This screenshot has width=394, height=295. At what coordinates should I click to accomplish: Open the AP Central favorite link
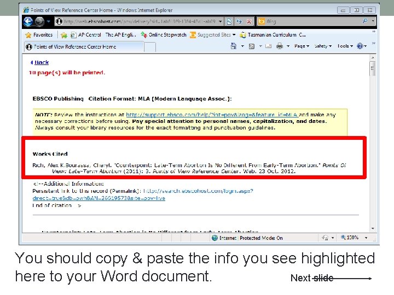pyautogui.click(x=86, y=35)
